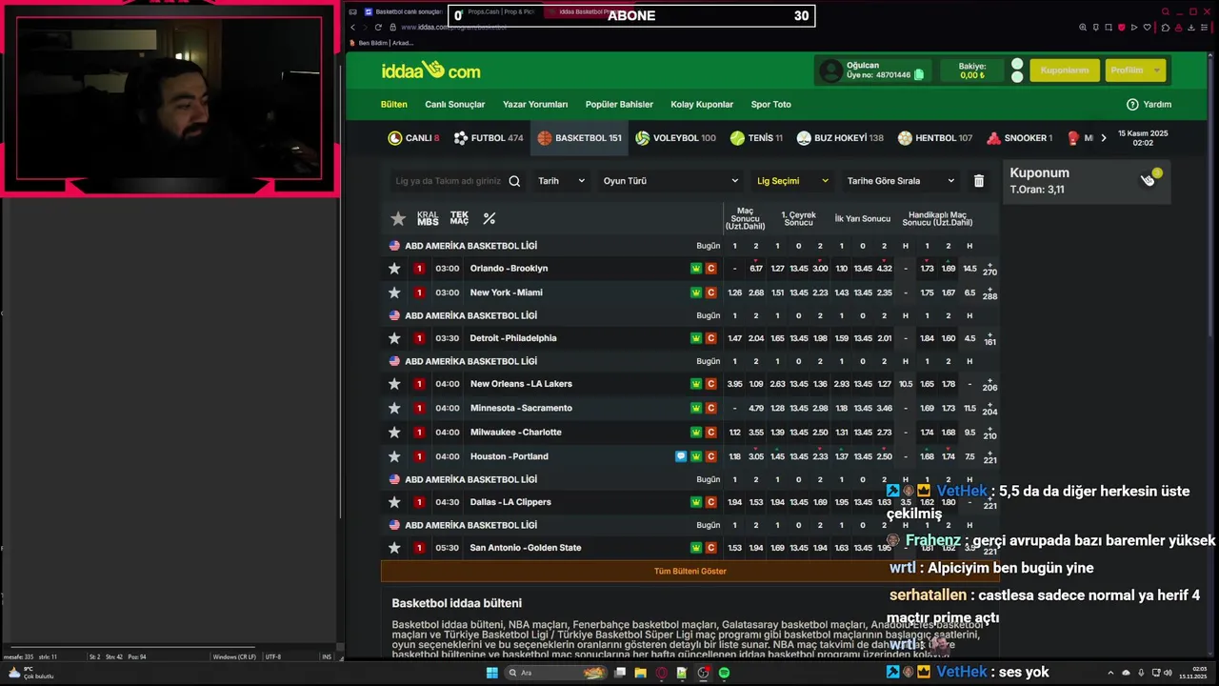The height and width of the screenshot is (686, 1219).
Task: Open the Bülten tab
Action: click(x=393, y=105)
